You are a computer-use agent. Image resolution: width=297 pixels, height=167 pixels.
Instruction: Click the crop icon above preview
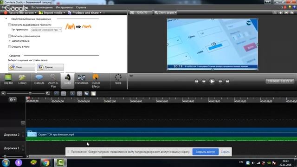point(274,13)
